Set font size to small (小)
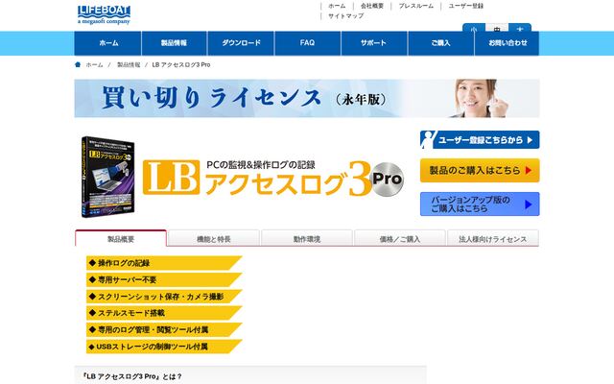Viewport: 614px width, 384px height. coord(474,29)
